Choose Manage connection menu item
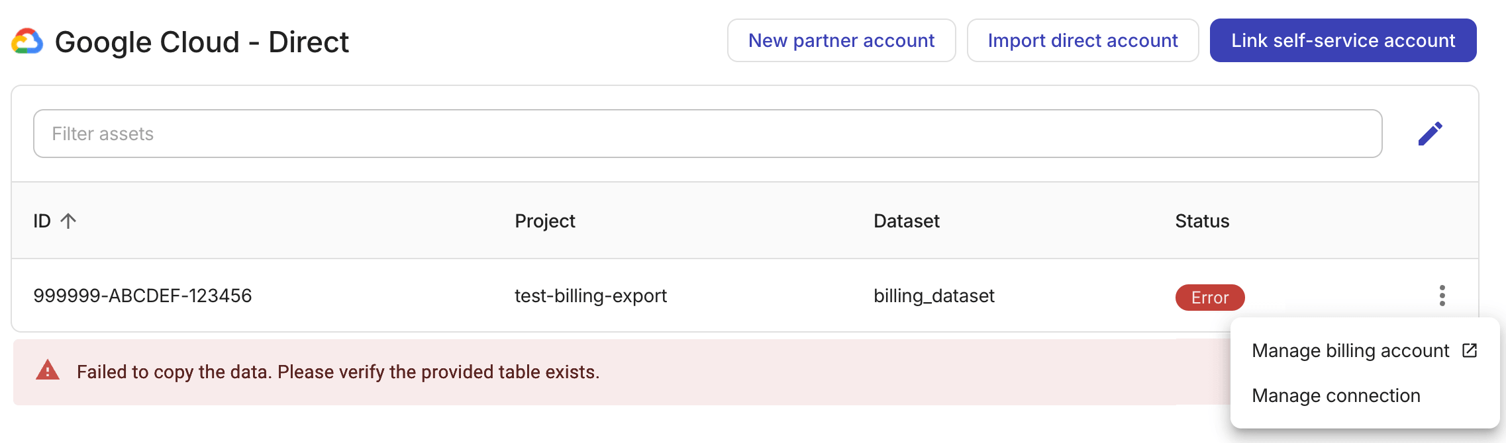The image size is (1506, 443). click(x=1364, y=395)
